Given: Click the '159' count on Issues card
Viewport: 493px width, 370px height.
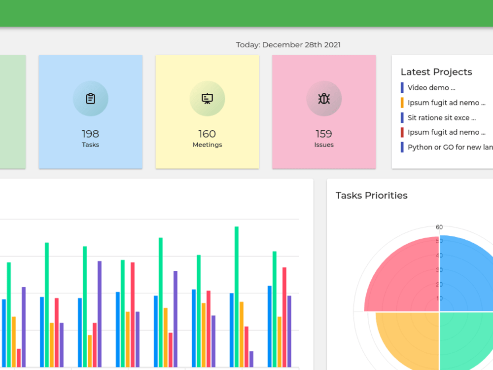Looking at the screenshot, I should [324, 134].
